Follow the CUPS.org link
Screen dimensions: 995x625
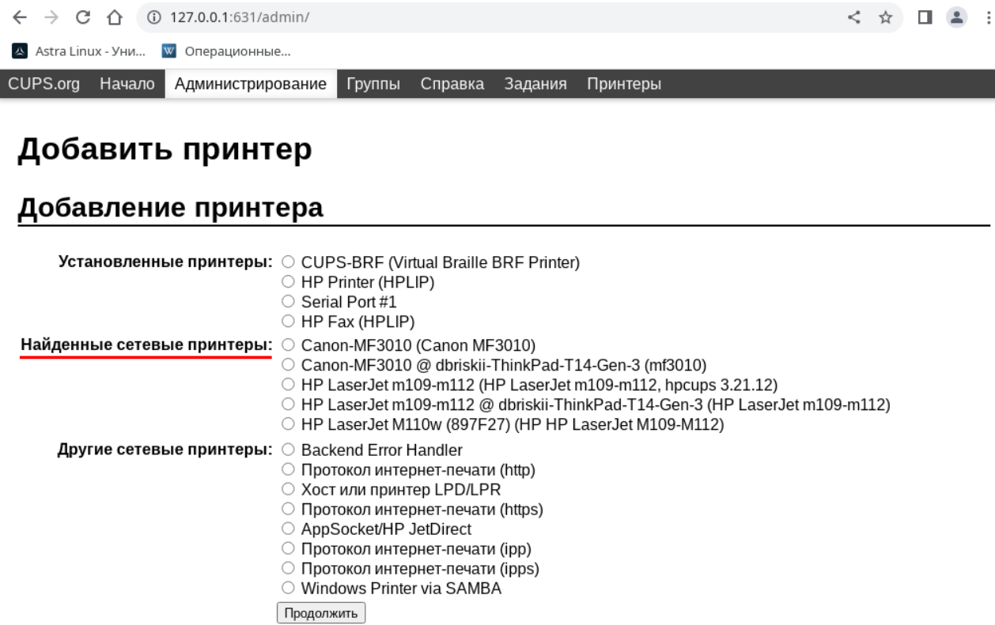click(44, 84)
